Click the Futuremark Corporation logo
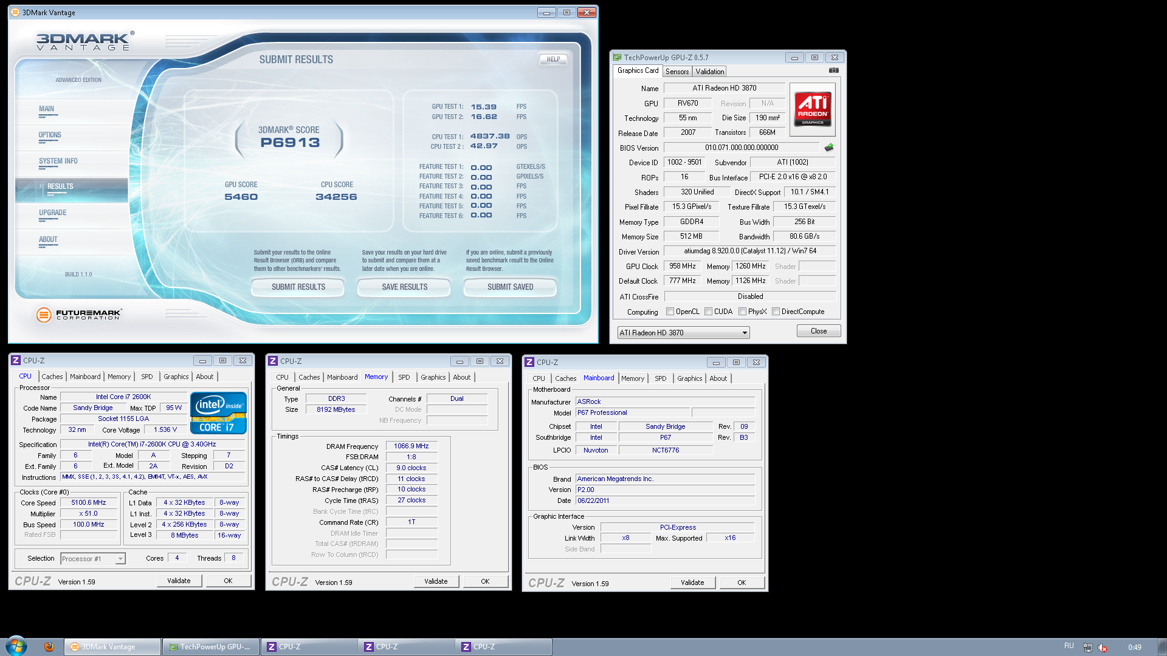This screenshot has height=656, width=1167. pos(79,314)
